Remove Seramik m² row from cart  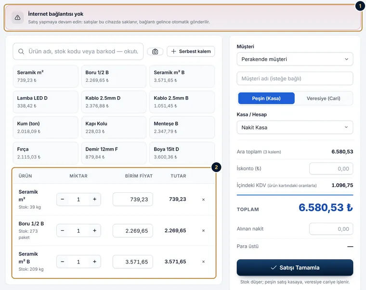[203, 199]
